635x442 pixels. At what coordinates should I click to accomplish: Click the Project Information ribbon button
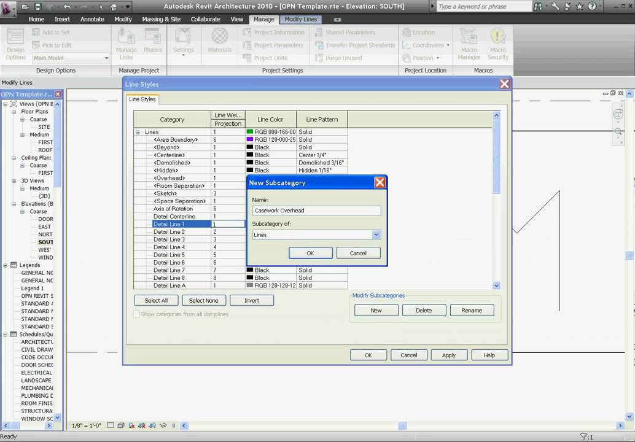coord(273,33)
